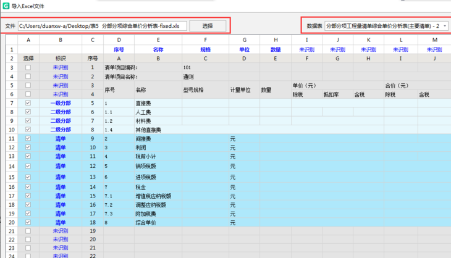Uncheck the 直接费 row checkbox
Image resolution: width=451 pixels, height=258 pixels.
(28, 103)
